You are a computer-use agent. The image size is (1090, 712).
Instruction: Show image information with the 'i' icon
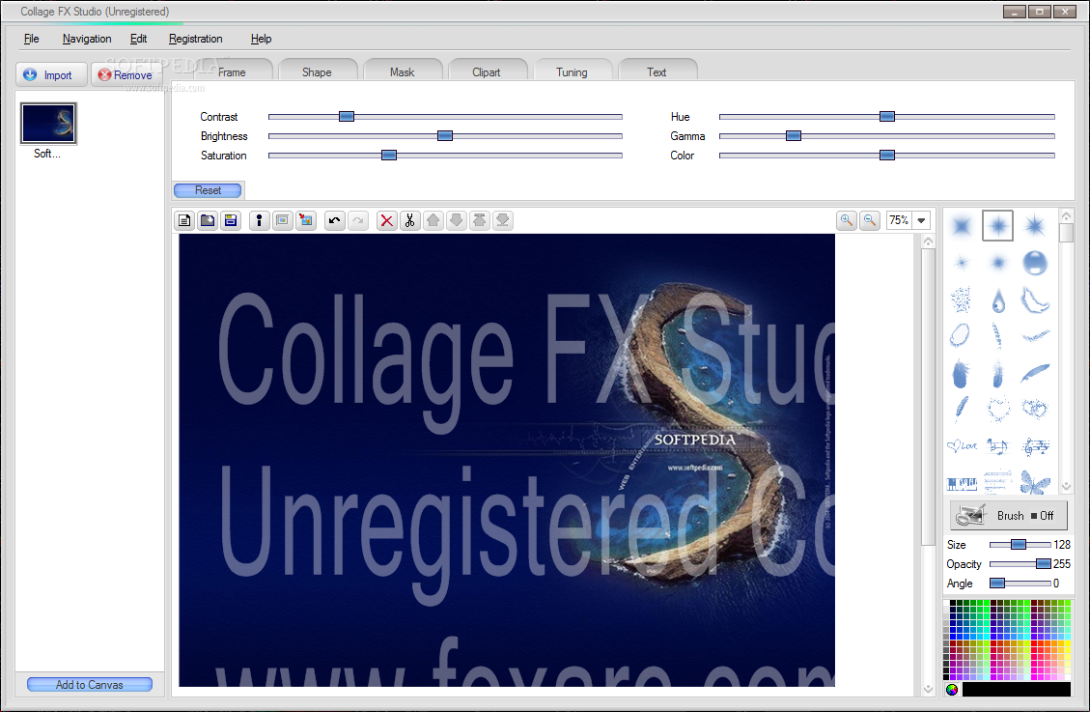[260, 220]
